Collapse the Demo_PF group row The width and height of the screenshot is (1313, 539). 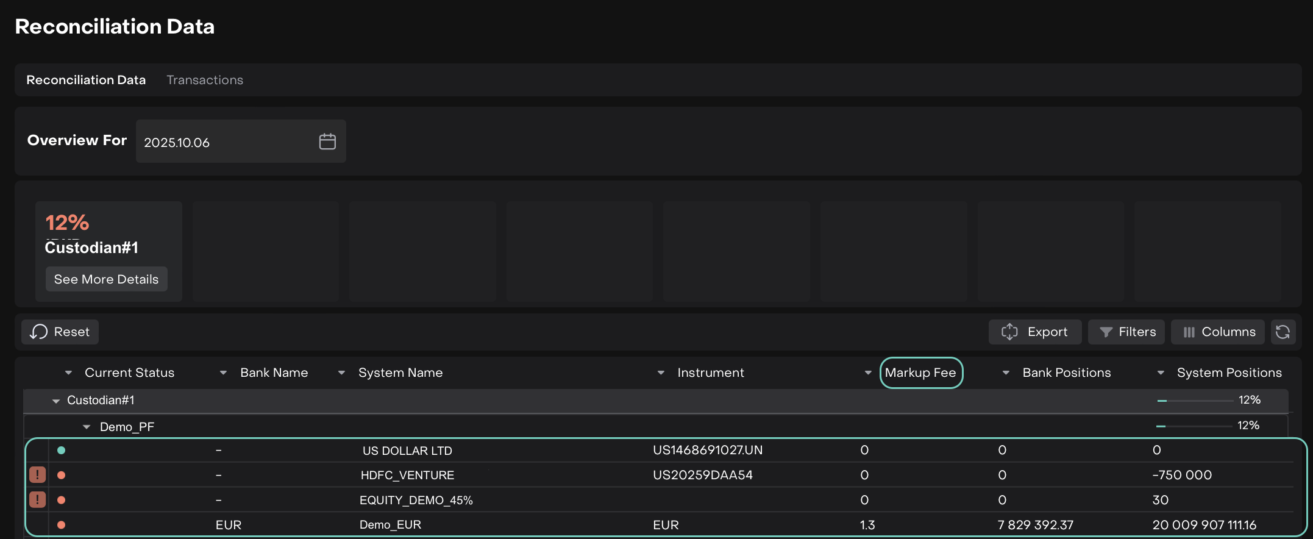coord(87,427)
